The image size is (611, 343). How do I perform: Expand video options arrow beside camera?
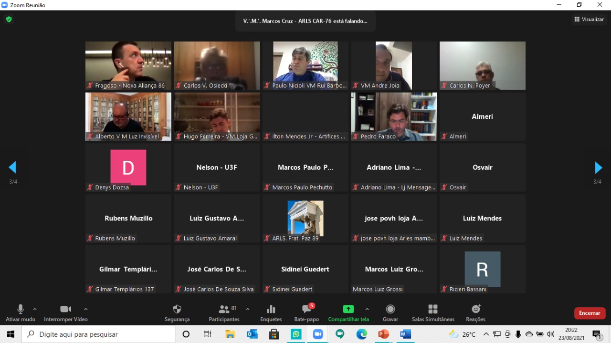86,309
